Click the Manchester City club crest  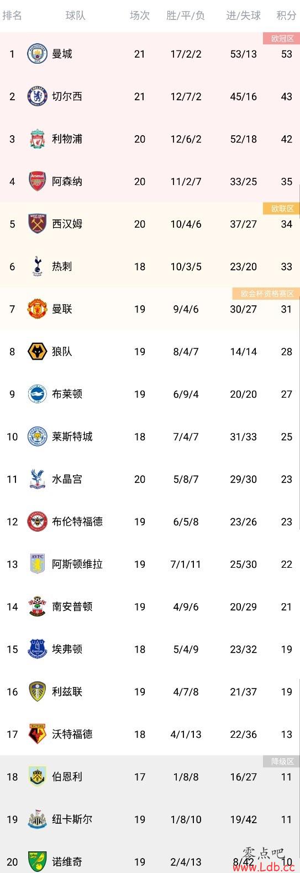click(x=38, y=54)
